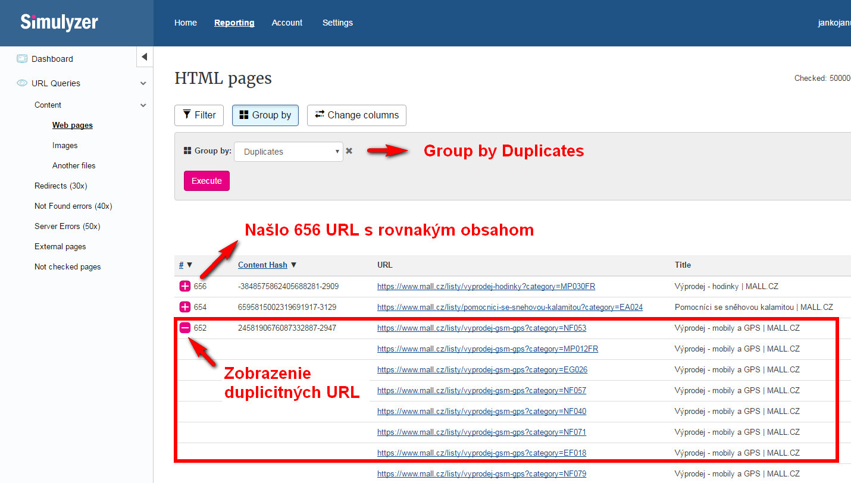Click the Change columns button
This screenshot has width=851, height=483.
[x=356, y=115]
